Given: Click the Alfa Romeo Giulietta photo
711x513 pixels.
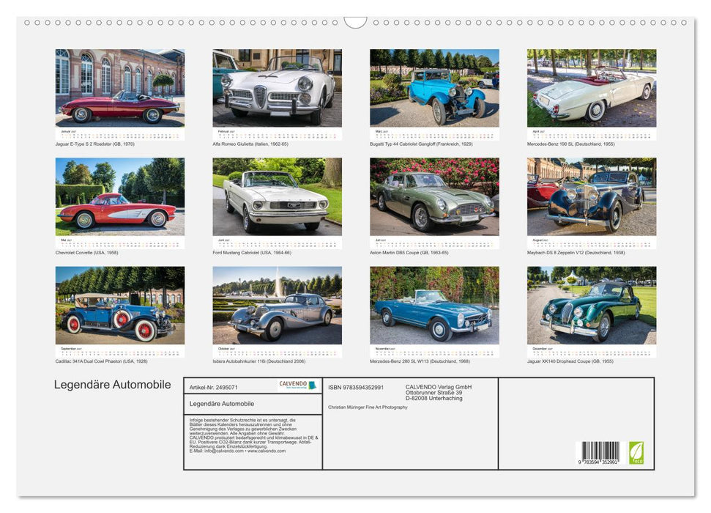Looking at the screenshot, I should (x=277, y=88).
